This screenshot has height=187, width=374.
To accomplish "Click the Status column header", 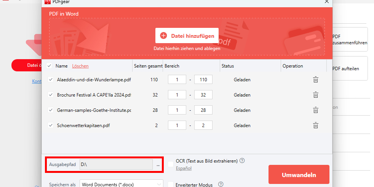I will pos(227,66).
